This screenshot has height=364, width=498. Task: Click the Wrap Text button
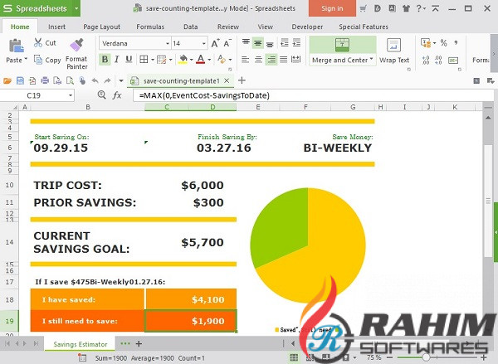click(393, 50)
